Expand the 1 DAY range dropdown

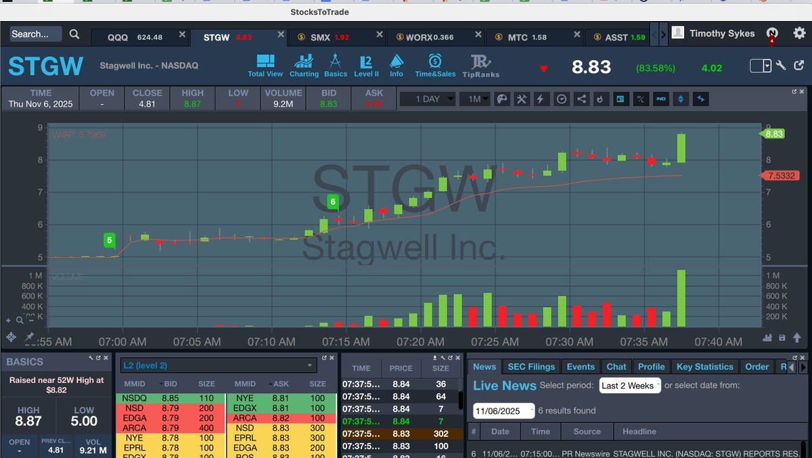pos(428,99)
